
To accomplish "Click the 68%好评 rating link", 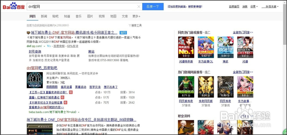I will click(x=73, y=46).
